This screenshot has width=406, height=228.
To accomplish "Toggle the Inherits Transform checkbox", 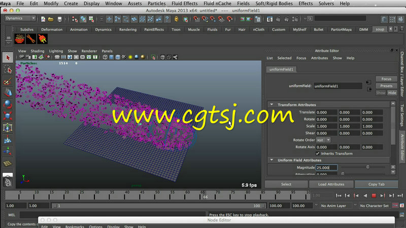I will [x=318, y=154].
